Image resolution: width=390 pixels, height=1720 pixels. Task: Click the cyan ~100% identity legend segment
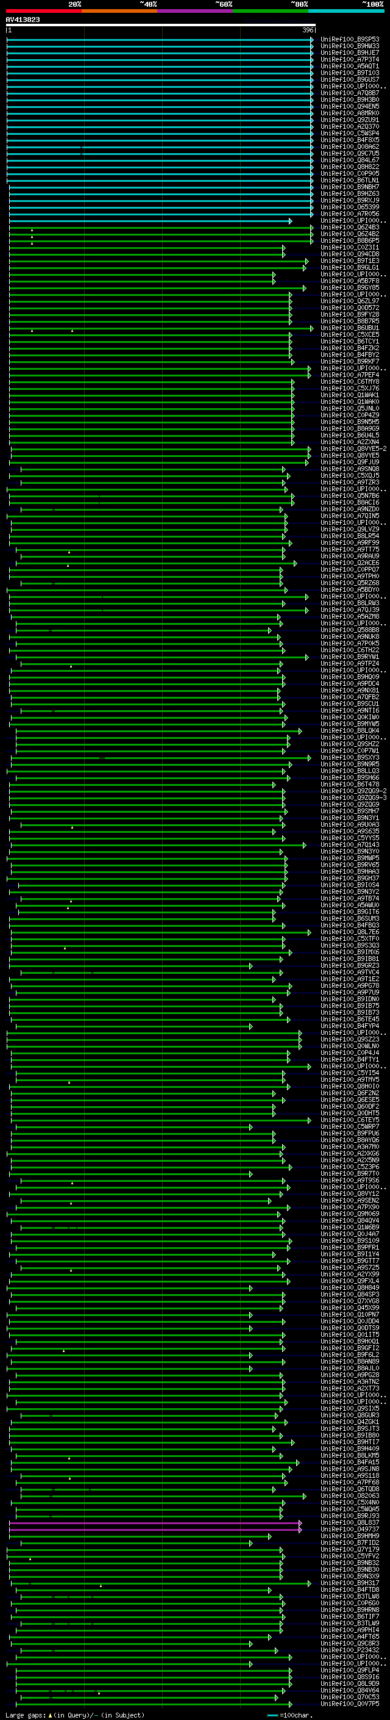pos(347,11)
